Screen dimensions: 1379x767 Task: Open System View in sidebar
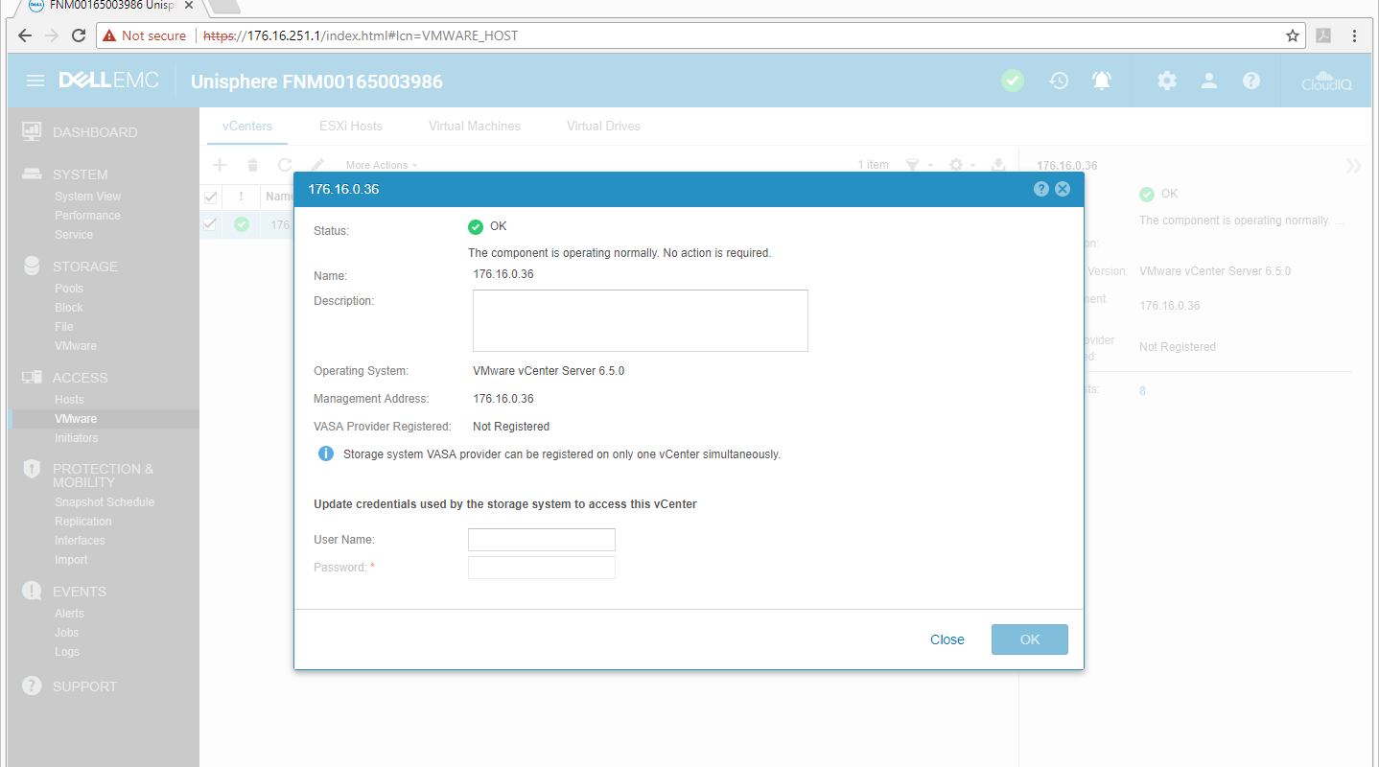pos(88,197)
